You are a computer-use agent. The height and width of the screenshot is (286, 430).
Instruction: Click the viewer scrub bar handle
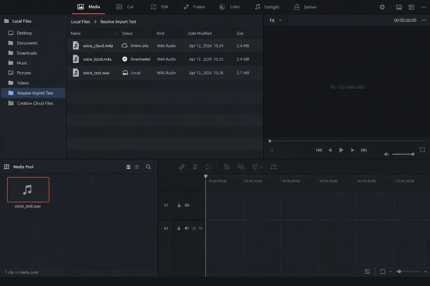click(x=270, y=141)
